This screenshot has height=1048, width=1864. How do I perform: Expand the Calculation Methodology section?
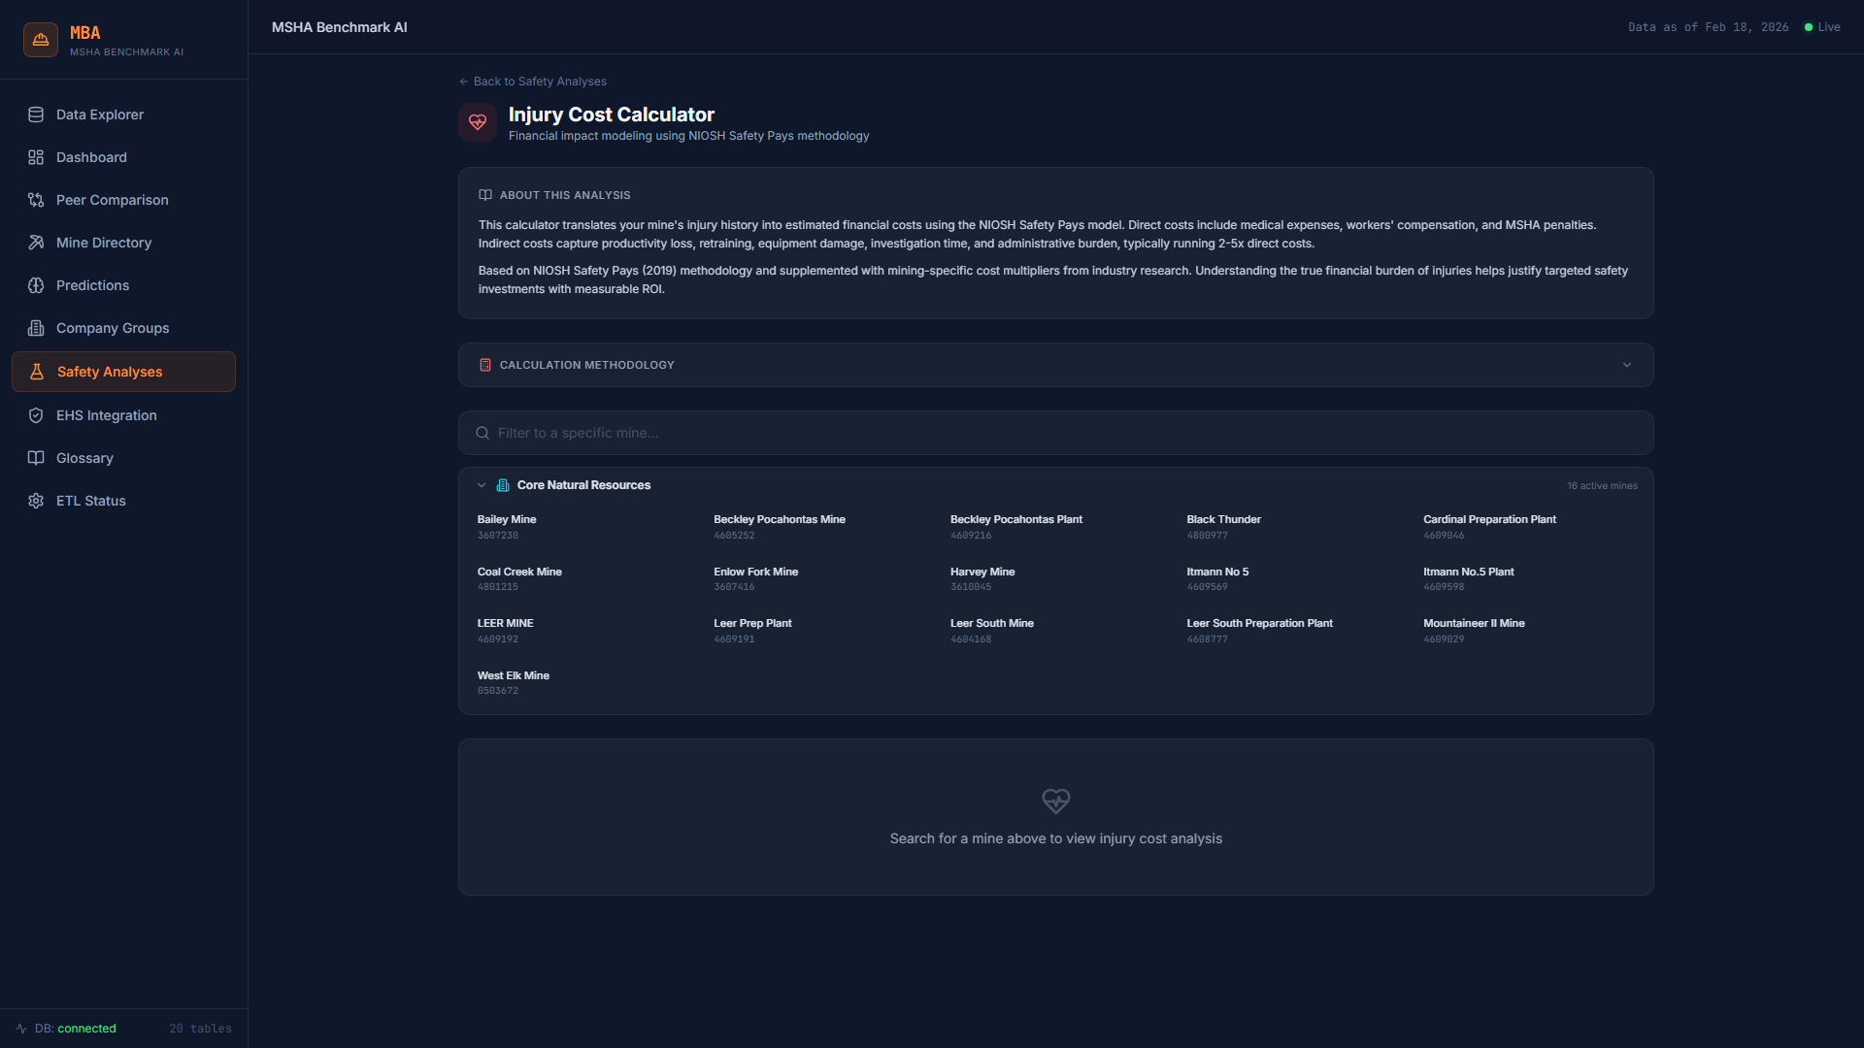586,365
